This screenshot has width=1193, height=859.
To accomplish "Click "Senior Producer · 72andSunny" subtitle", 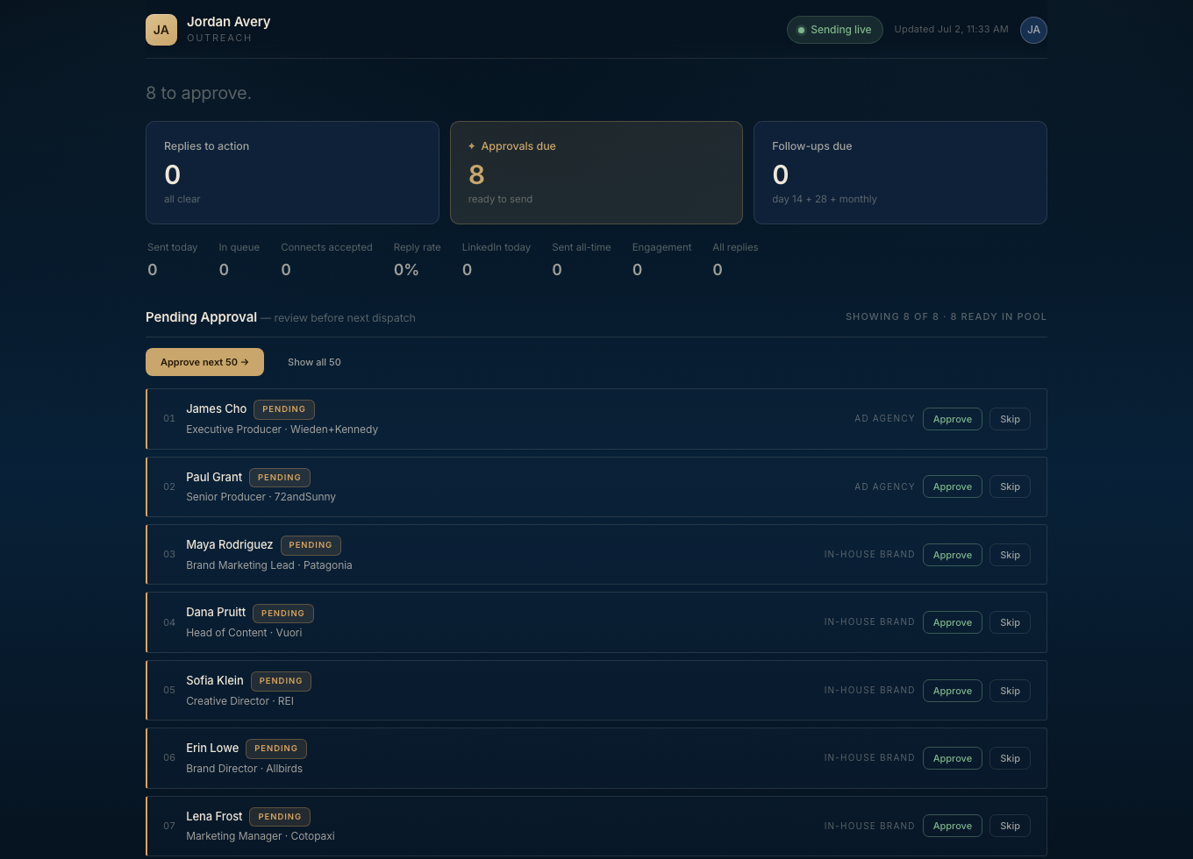I will pyautogui.click(x=261, y=497).
